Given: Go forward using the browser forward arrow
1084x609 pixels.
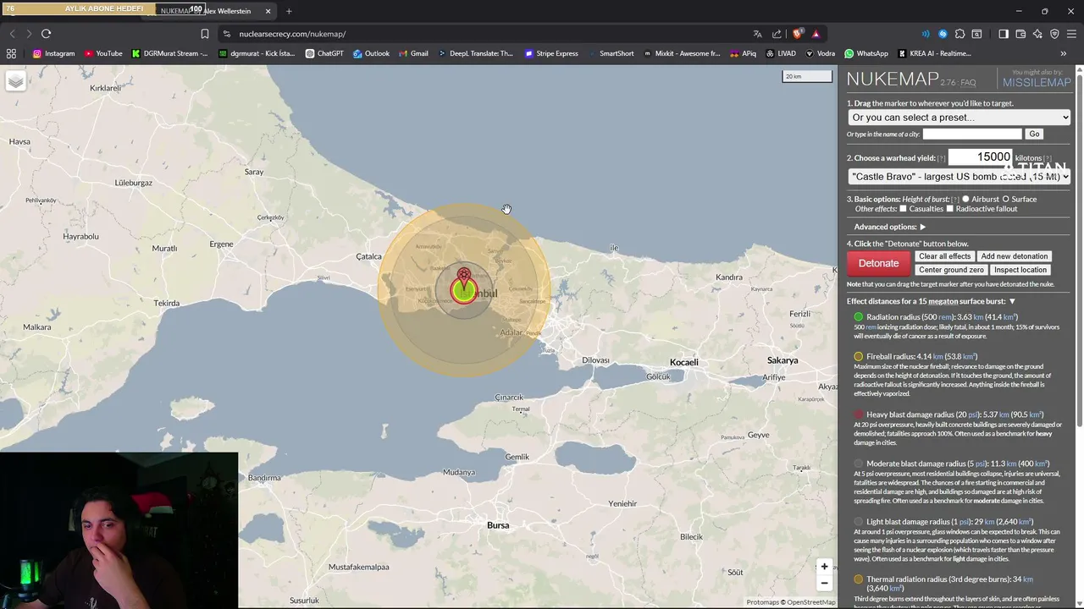Looking at the screenshot, I should tap(28, 34).
